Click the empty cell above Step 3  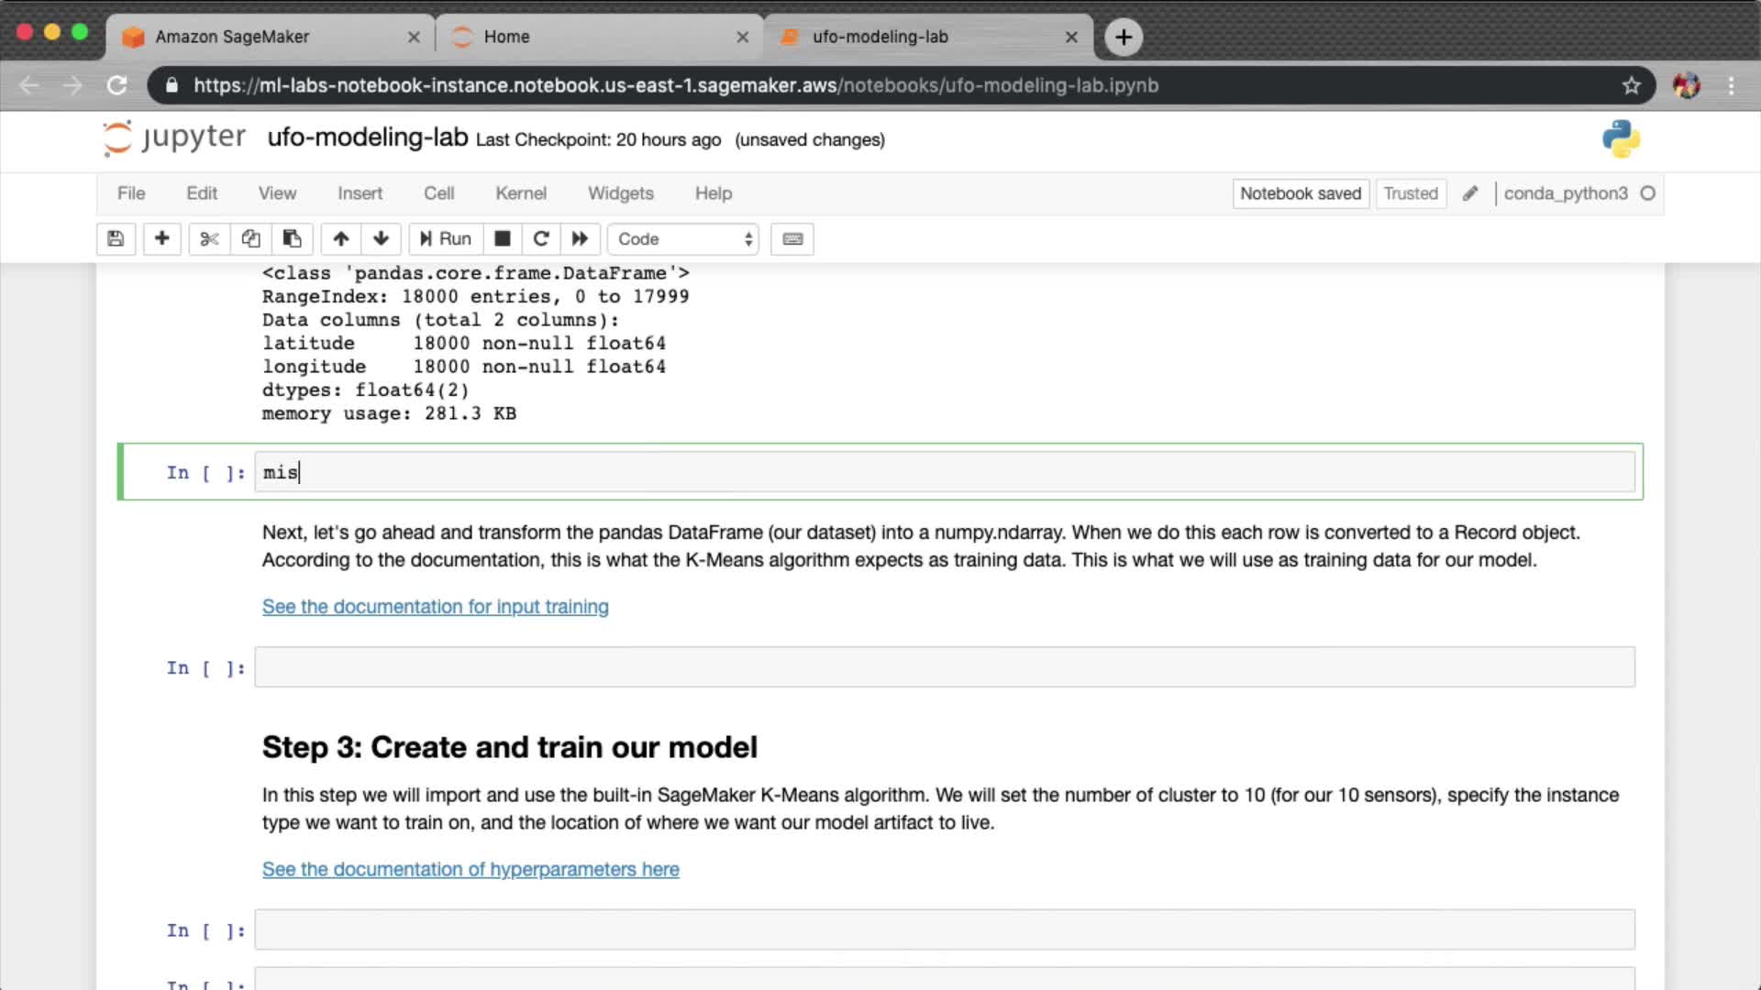944,667
